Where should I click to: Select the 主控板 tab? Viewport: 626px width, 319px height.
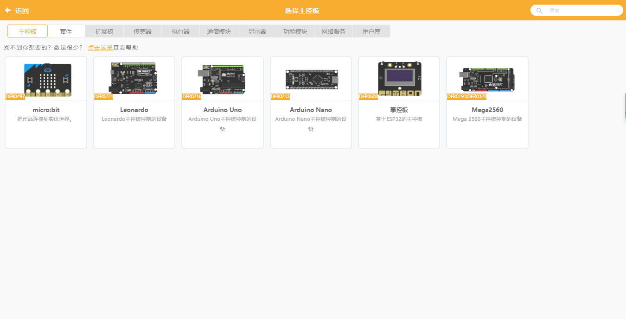pos(27,31)
